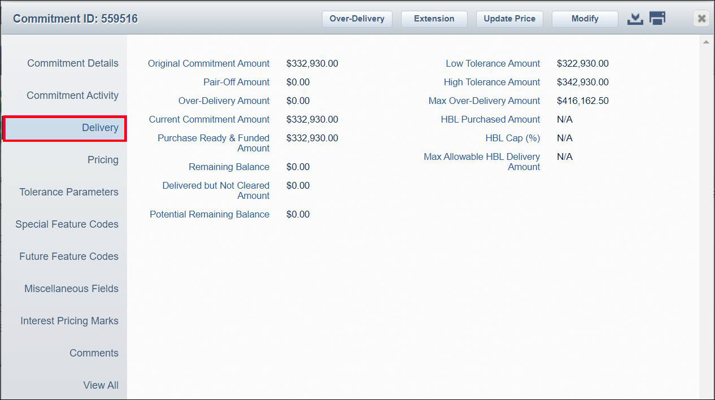
Task: Click the download icon in the title bar
Action: tap(634, 18)
